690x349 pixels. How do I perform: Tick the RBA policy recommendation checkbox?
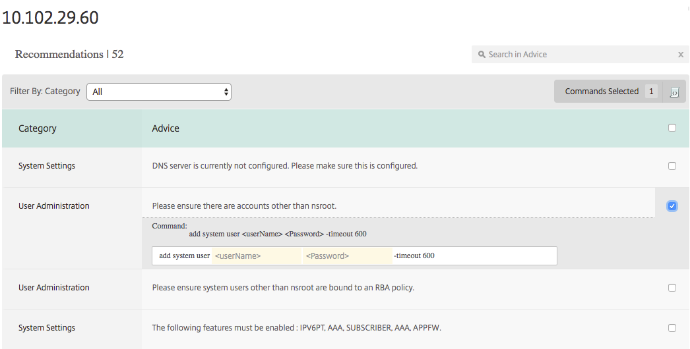[672, 288]
